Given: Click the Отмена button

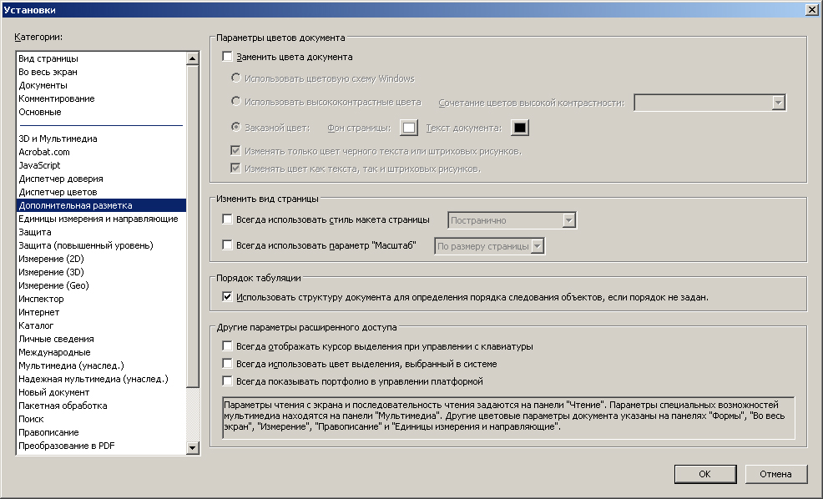Looking at the screenshot, I should (x=775, y=474).
